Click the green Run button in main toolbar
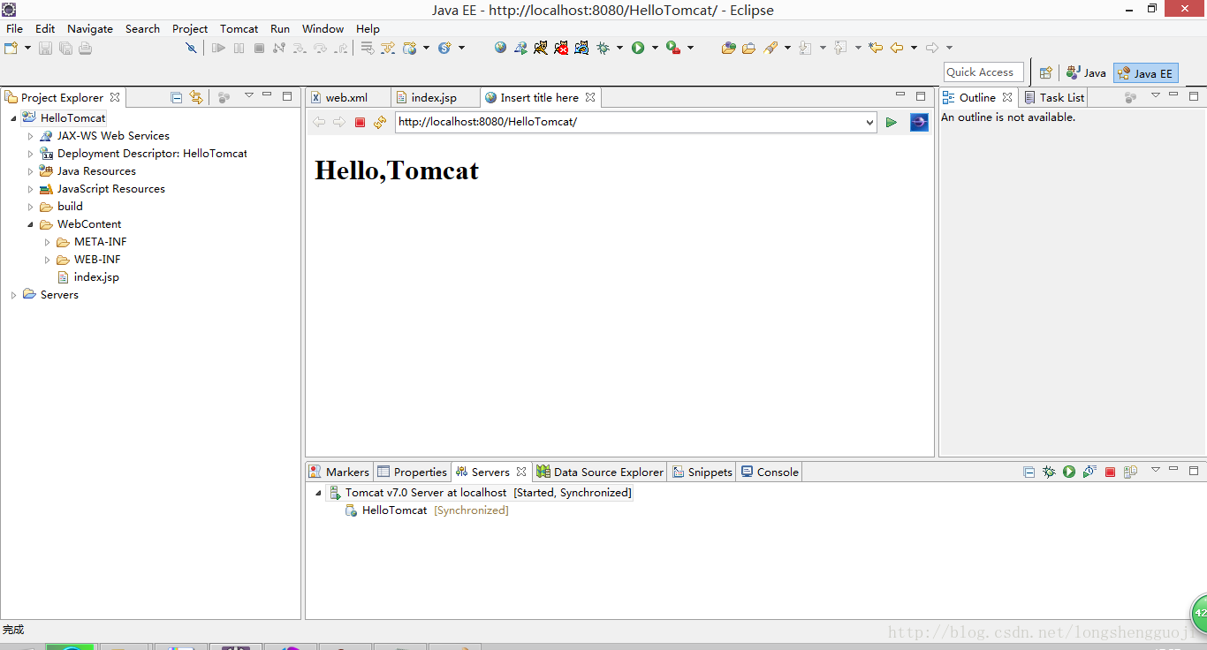Viewport: 1207px width, 650px height. point(638,48)
